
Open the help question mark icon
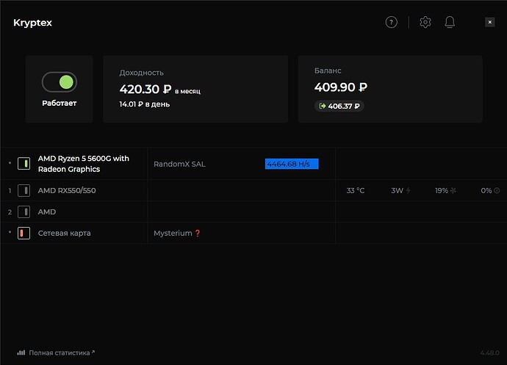[x=391, y=22]
